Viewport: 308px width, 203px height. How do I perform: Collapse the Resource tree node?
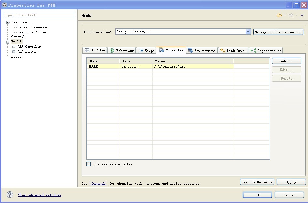[x=8, y=22]
